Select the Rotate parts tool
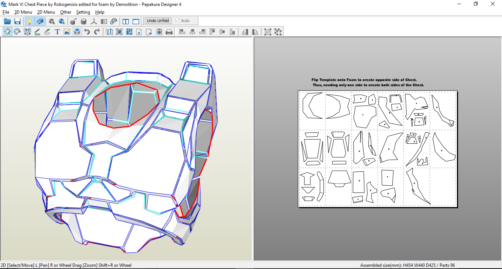Image resolution: width=502 pixels, height=269 pixels. [17, 32]
